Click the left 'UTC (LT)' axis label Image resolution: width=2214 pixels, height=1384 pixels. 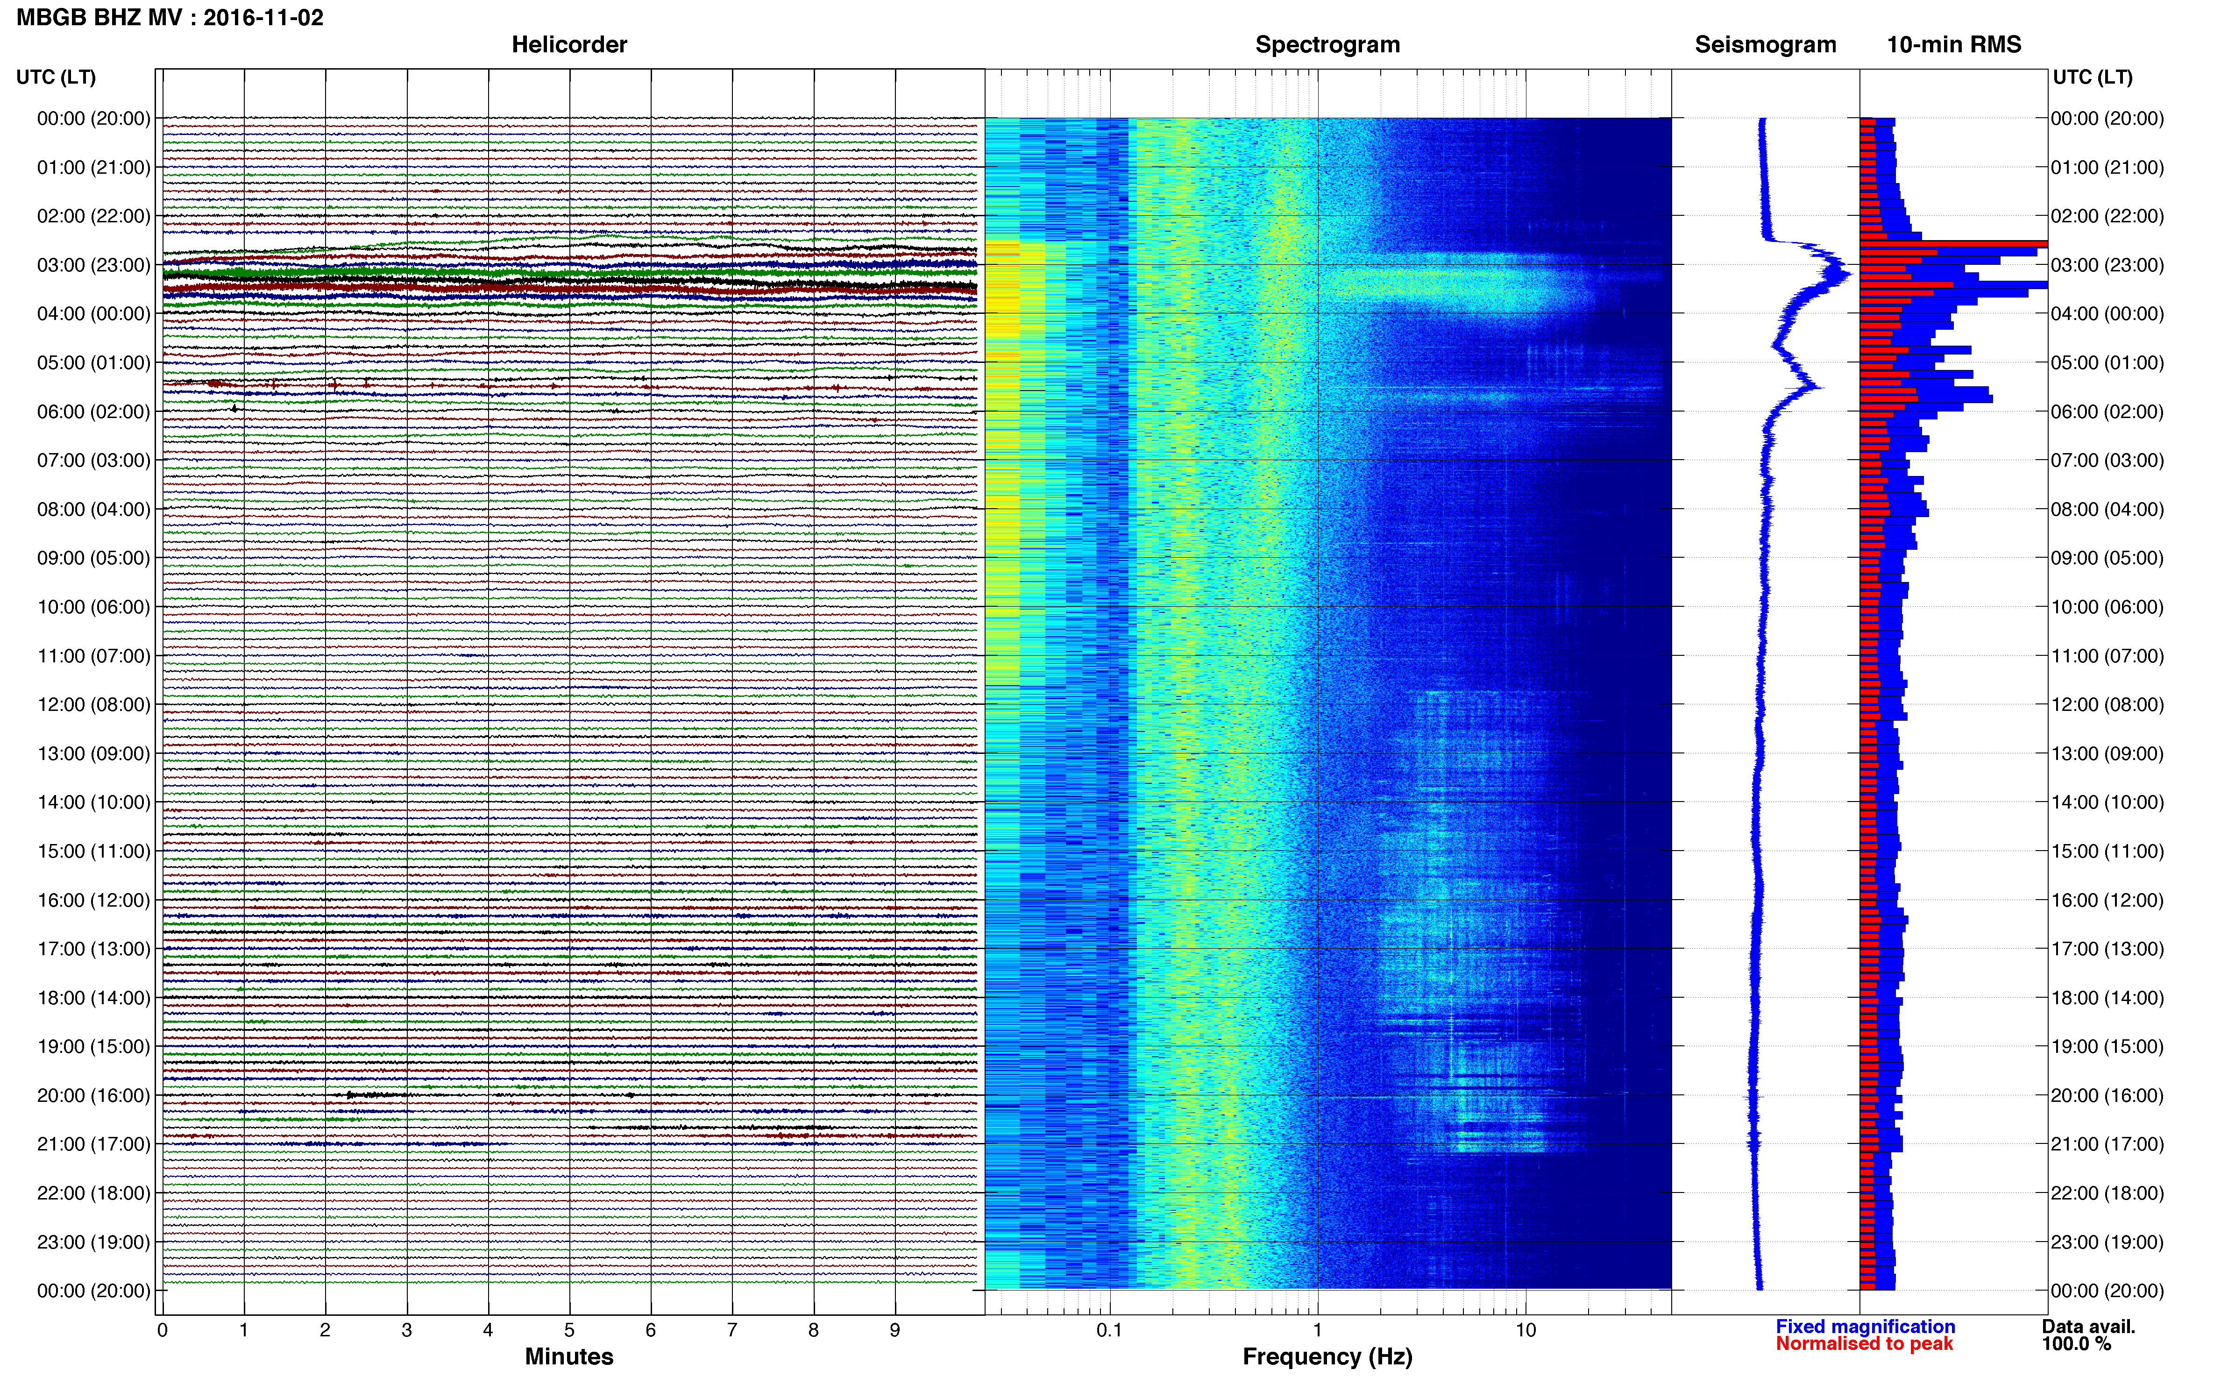tap(56, 77)
